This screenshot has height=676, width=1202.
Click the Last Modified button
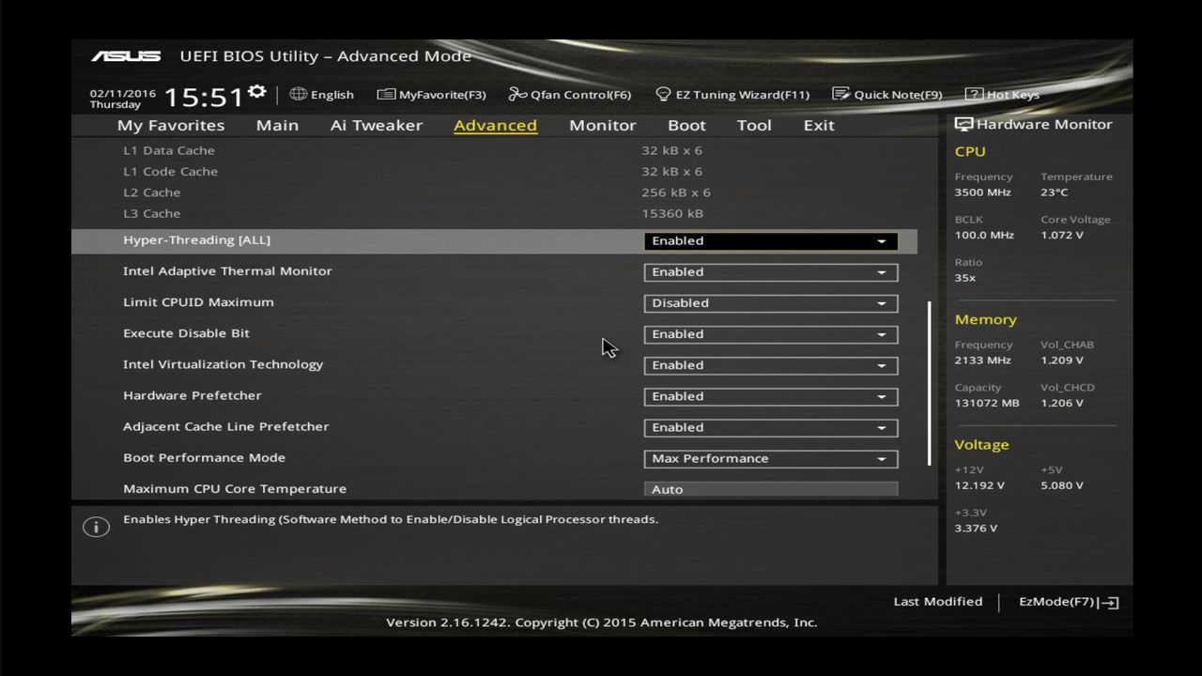point(938,602)
